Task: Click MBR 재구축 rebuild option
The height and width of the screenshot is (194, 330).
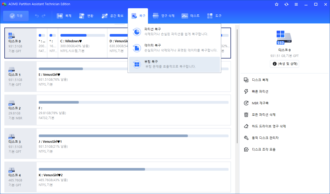Action: coord(260,103)
